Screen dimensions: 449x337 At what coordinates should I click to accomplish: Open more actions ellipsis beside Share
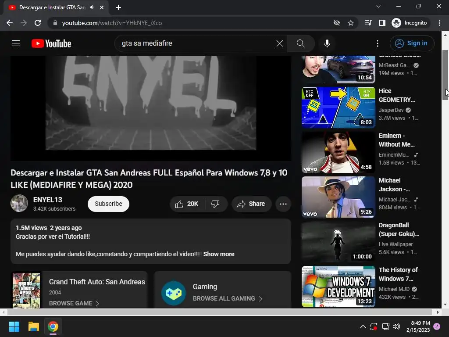point(283,204)
